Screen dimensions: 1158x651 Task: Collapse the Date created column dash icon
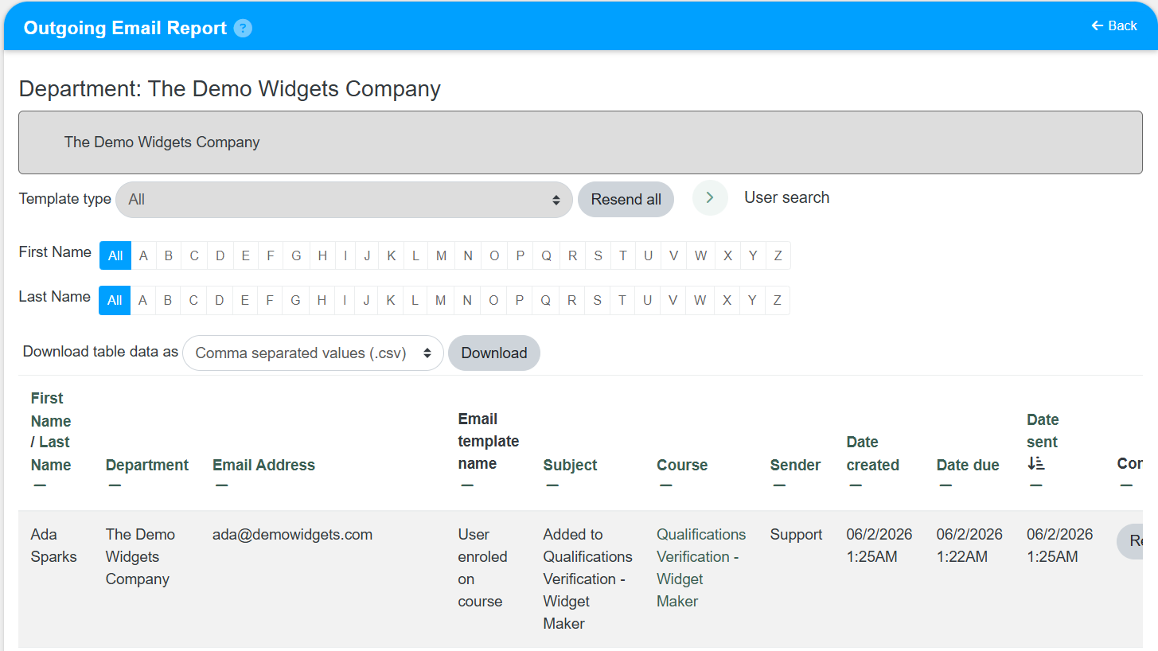click(855, 485)
